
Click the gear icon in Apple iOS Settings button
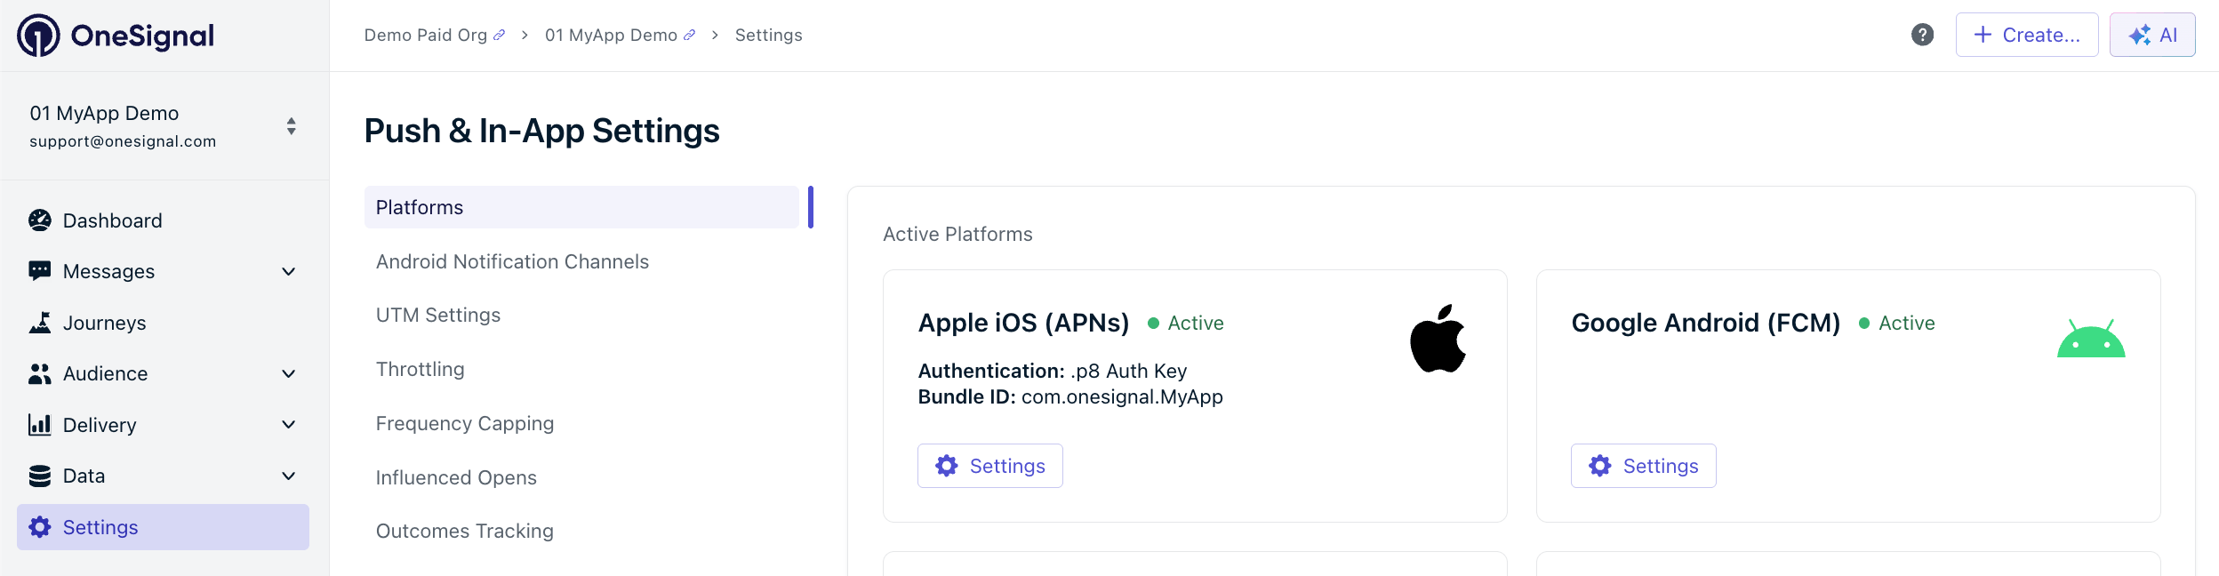947,466
